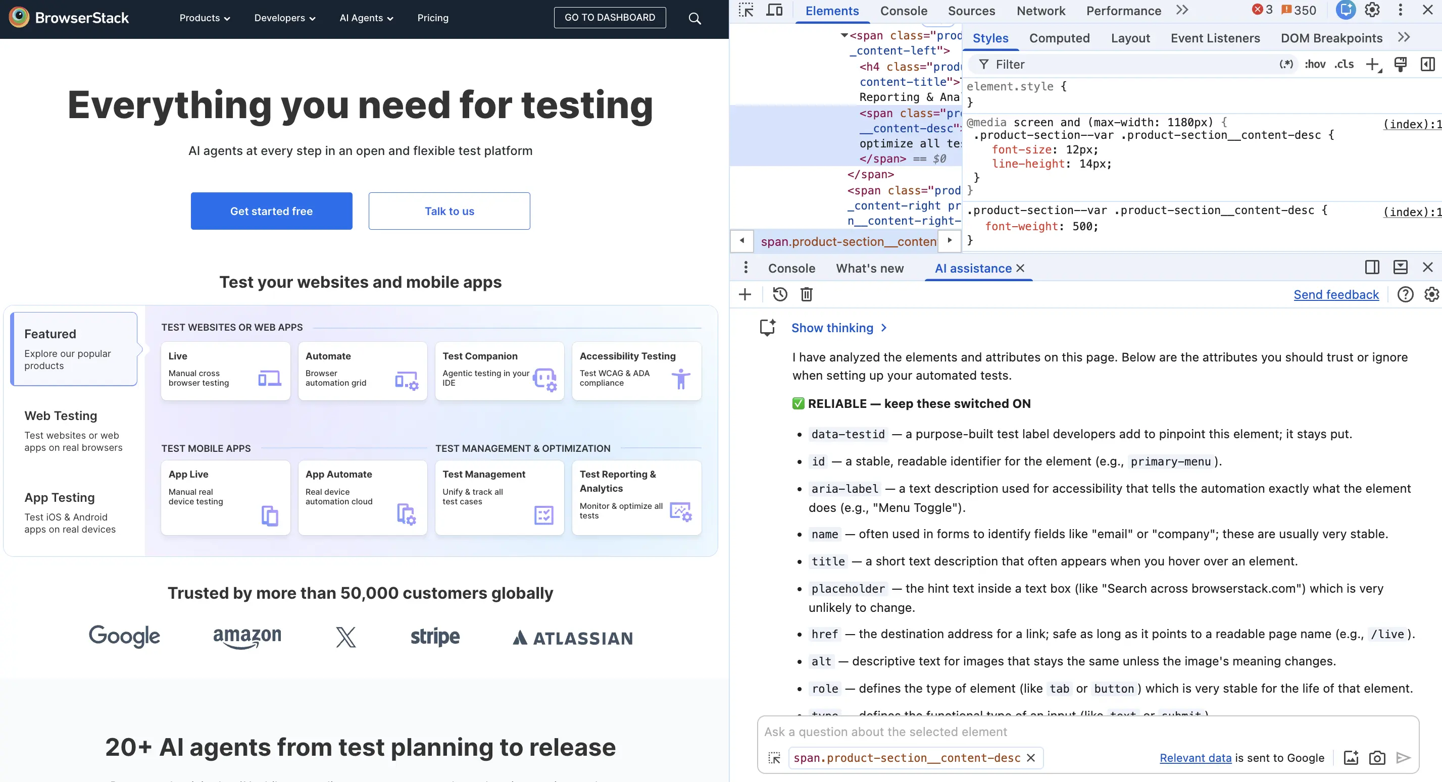The height and width of the screenshot is (782, 1442).
Task: Select the Event Listeners tab
Action: [1215, 38]
